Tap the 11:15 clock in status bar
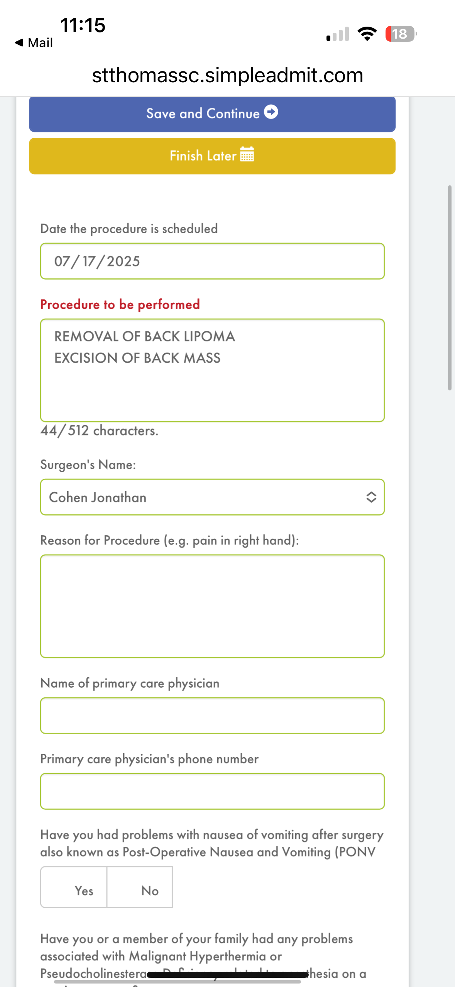Viewport: 455px width, 987px height. pos(83,25)
